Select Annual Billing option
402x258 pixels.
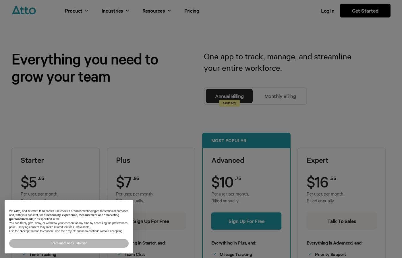coord(229,96)
